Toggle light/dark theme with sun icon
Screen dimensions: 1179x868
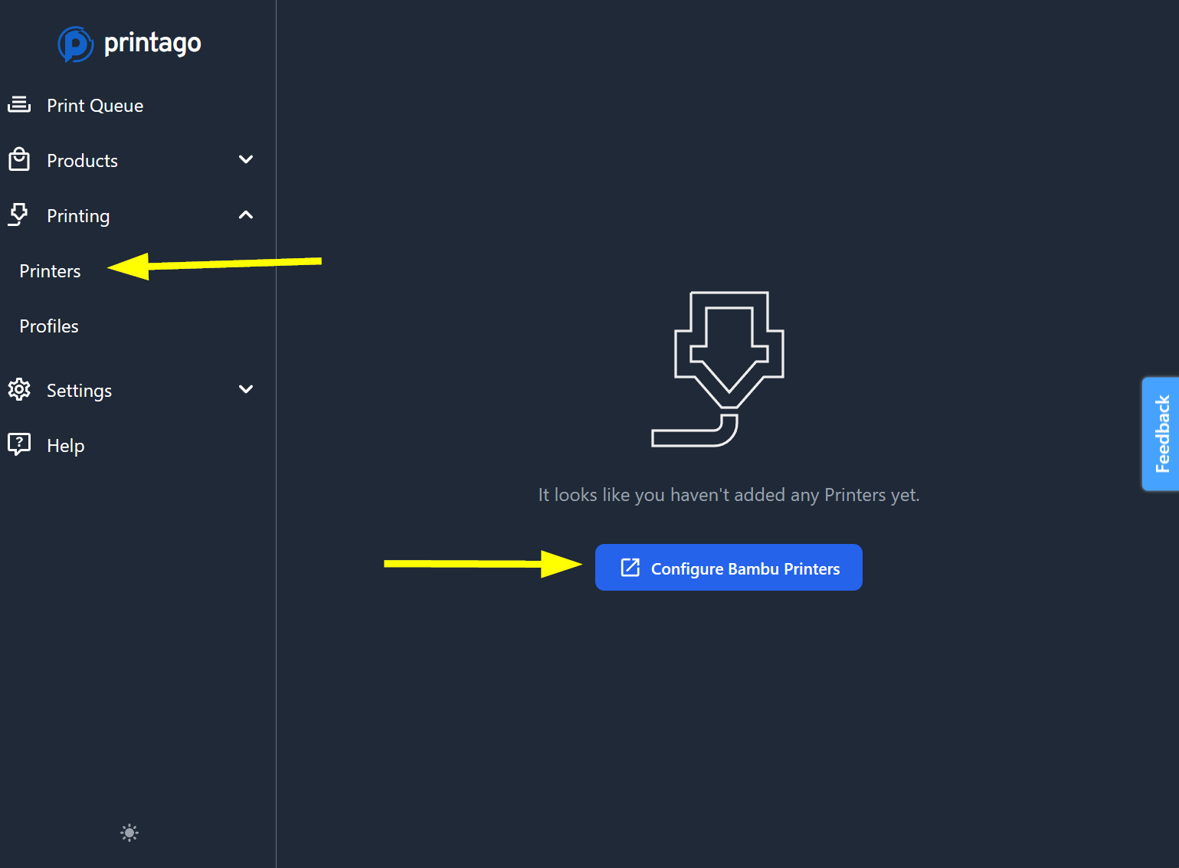point(129,833)
